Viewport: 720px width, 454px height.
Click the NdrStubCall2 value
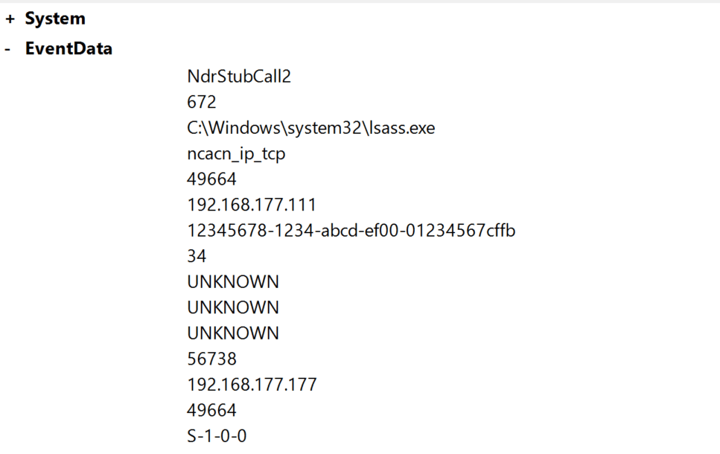tap(239, 76)
